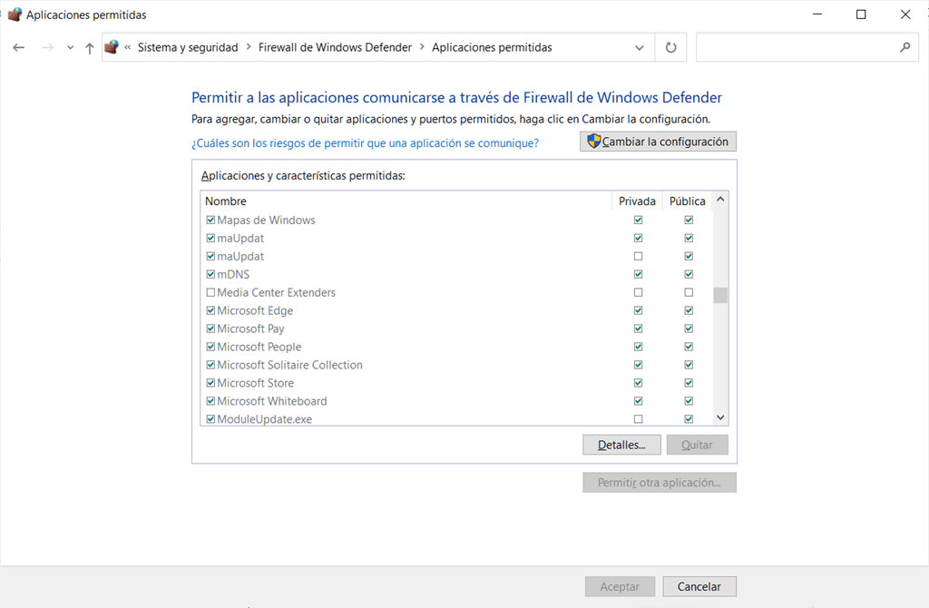929x608 pixels.
Task: Open recent locations dropdown arrow
Action: click(70, 48)
